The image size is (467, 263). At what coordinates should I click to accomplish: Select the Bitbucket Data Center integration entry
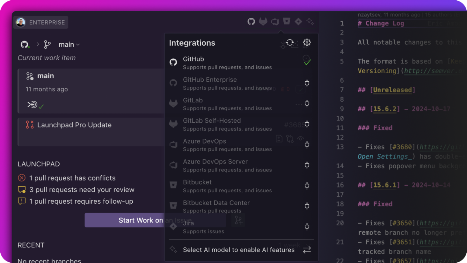[x=216, y=206]
